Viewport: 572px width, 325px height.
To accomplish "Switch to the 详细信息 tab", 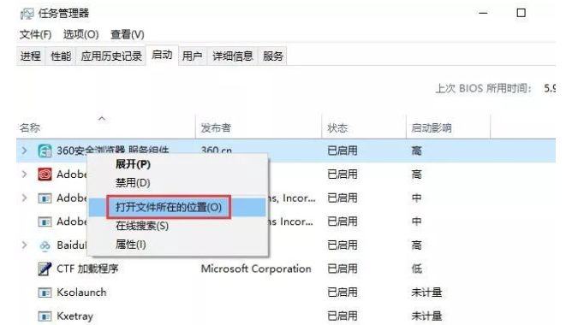I will click(x=233, y=56).
